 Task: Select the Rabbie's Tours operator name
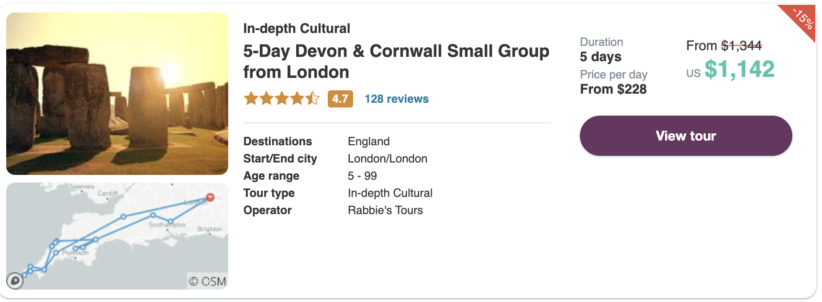385,210
